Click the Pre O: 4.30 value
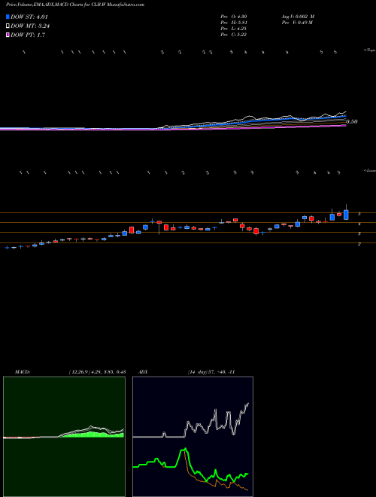The image size is (376, 497). click(234, 17)
